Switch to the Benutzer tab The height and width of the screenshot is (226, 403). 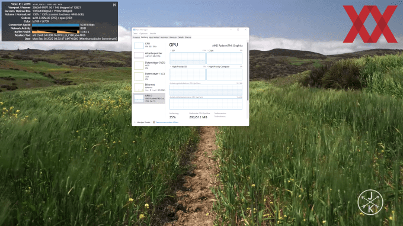[173, 37]
